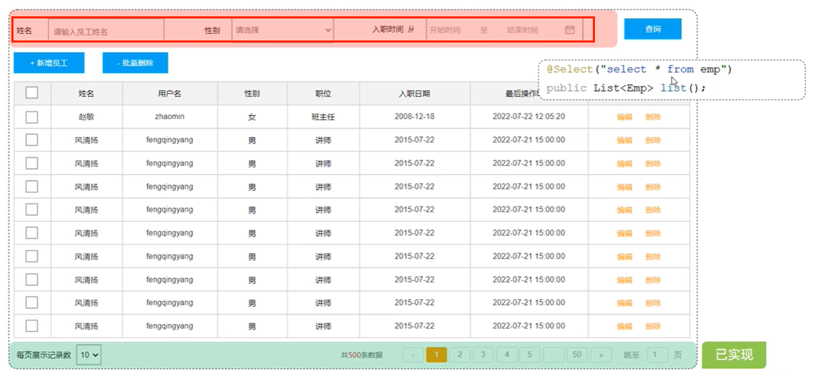Select page 4 in the pagination
This screenshot has height=371, width=825.
click(507, 355)
